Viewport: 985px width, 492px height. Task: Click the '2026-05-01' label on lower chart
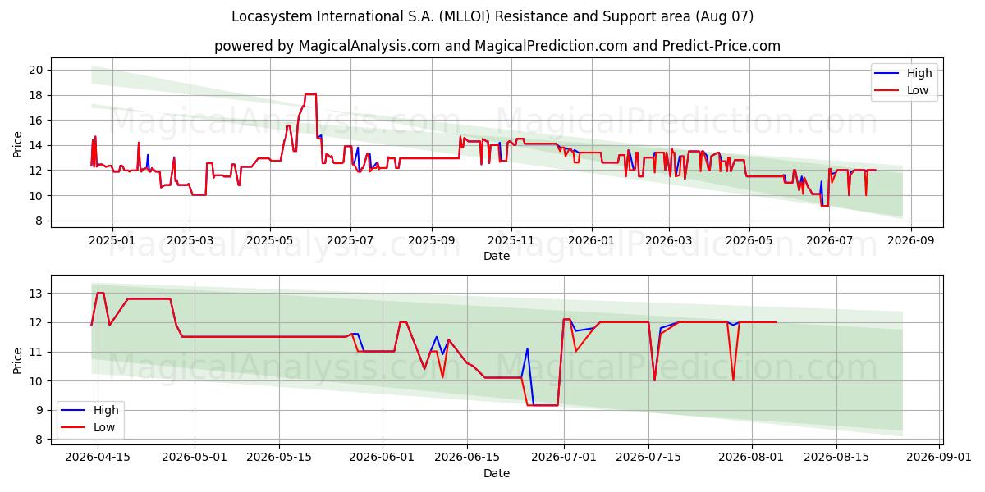(x=195, y=458)
